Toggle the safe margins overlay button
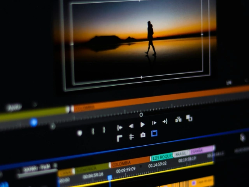The image size is (249, 187). [154, 133]
